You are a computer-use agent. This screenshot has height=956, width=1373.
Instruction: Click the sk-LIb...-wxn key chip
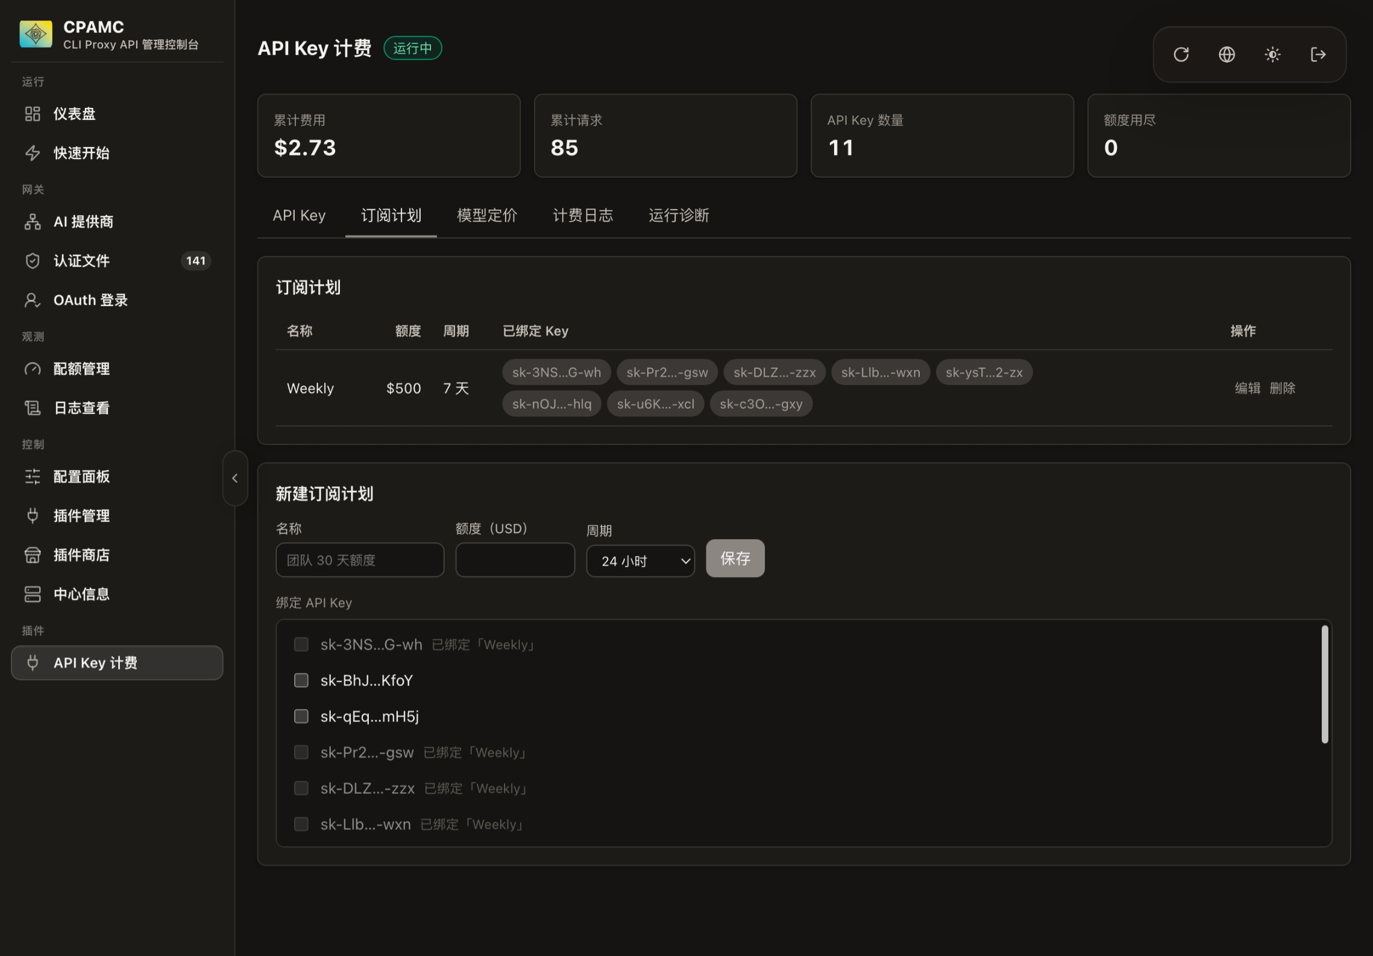(881, 372)
